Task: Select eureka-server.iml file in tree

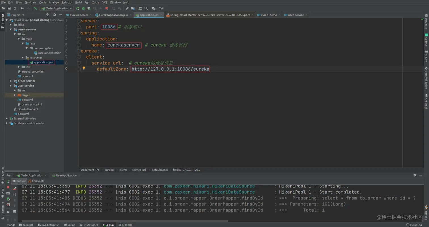Action: click(x=31, y=72)
